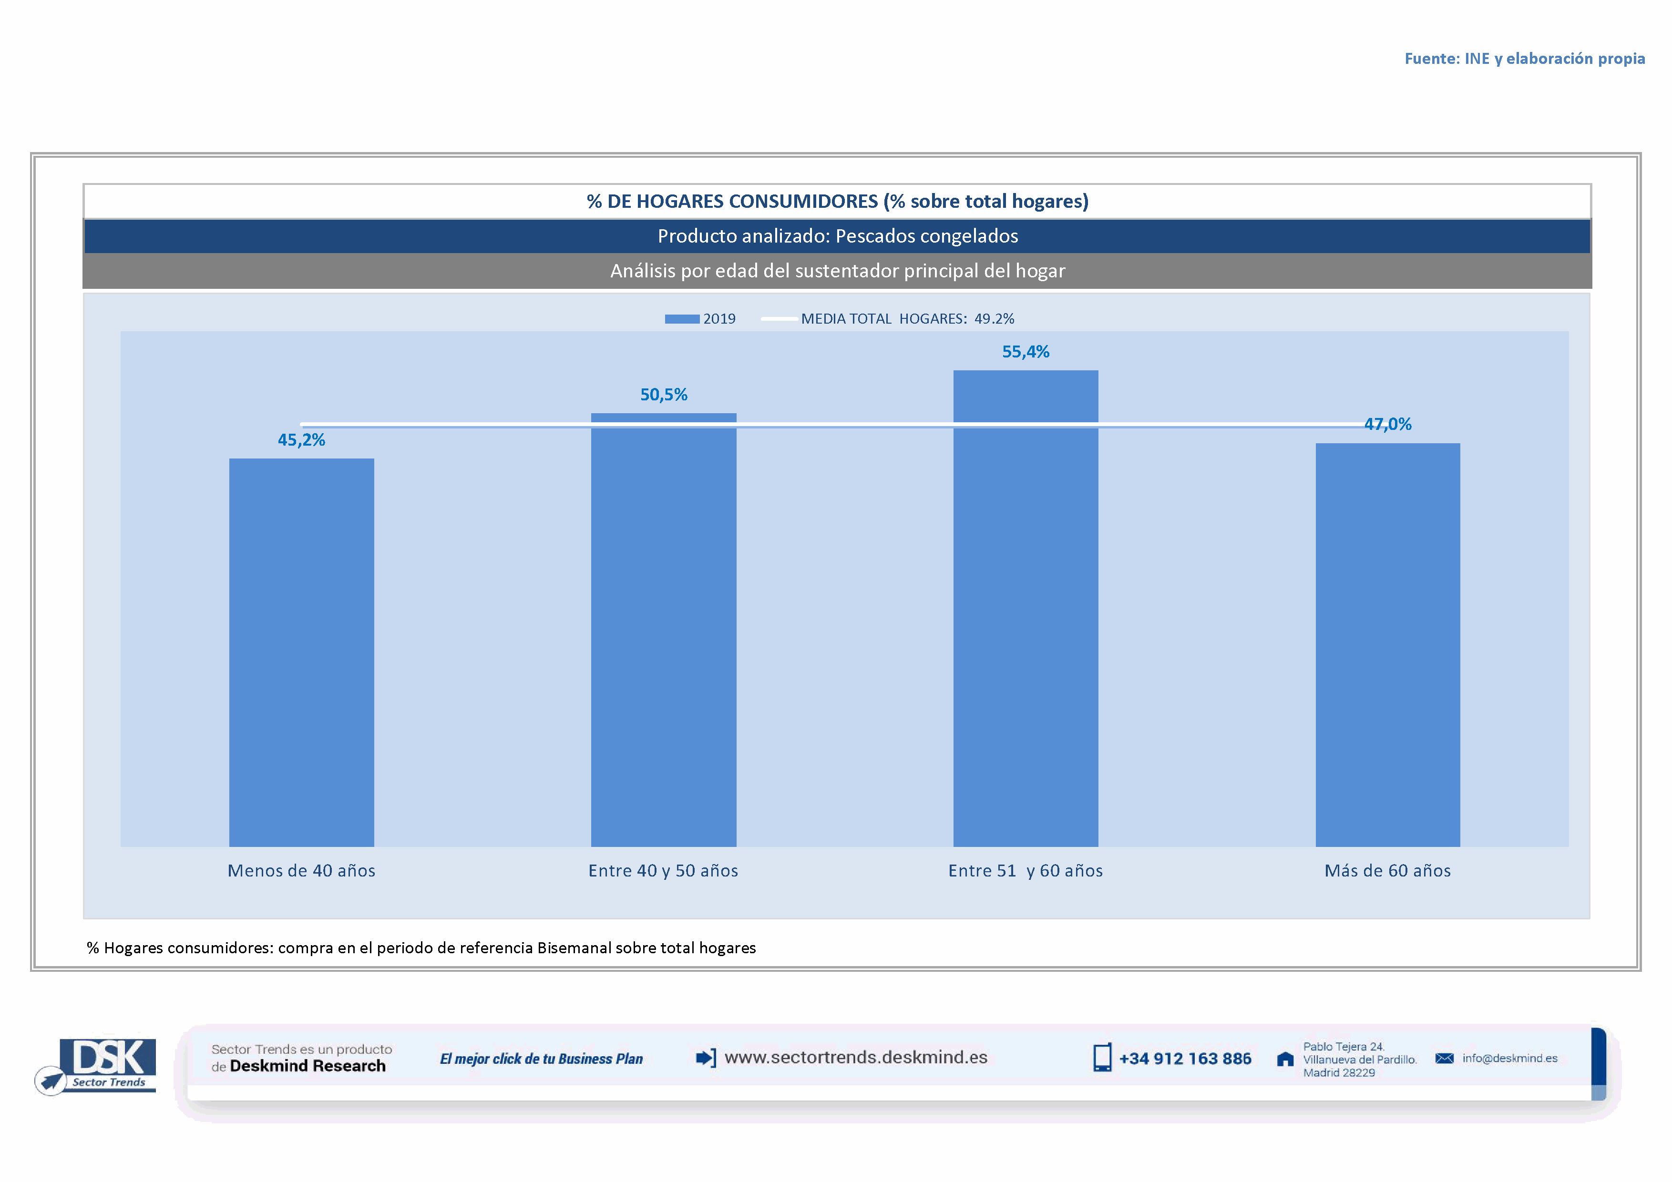Click the house address icon
The width and height of the screenshot is (1672, 1182).
pyautogui.click(x=1285, y=1059)
